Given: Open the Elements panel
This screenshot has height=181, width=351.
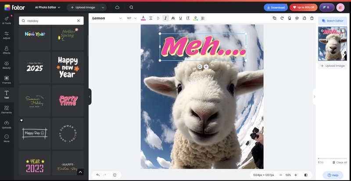Looking at the screenshot, I should click(x=7, y=109).
